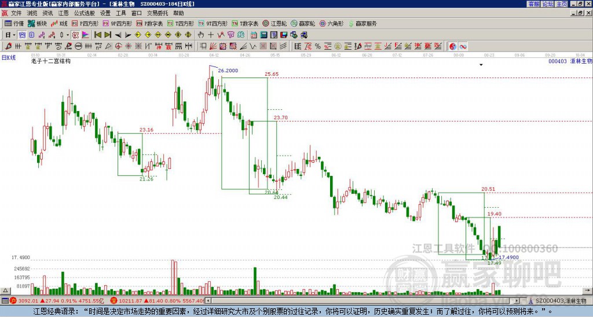Image resolution: width=593 pixels, height=317 pixels.
Task: Open the 交易委托 menu
Action: (x=158, y=13)
